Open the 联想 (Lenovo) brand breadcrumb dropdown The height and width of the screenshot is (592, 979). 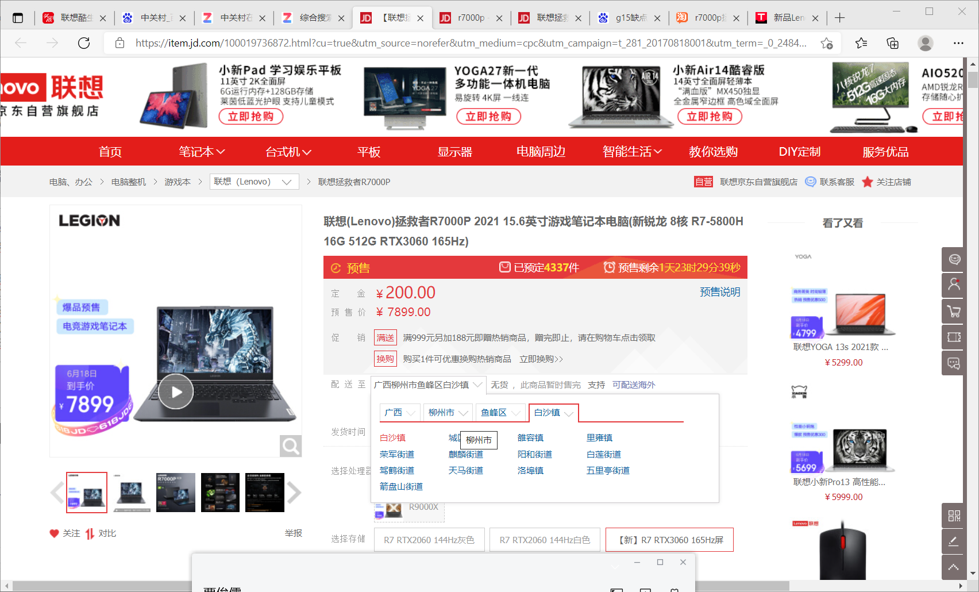[255, 182]
